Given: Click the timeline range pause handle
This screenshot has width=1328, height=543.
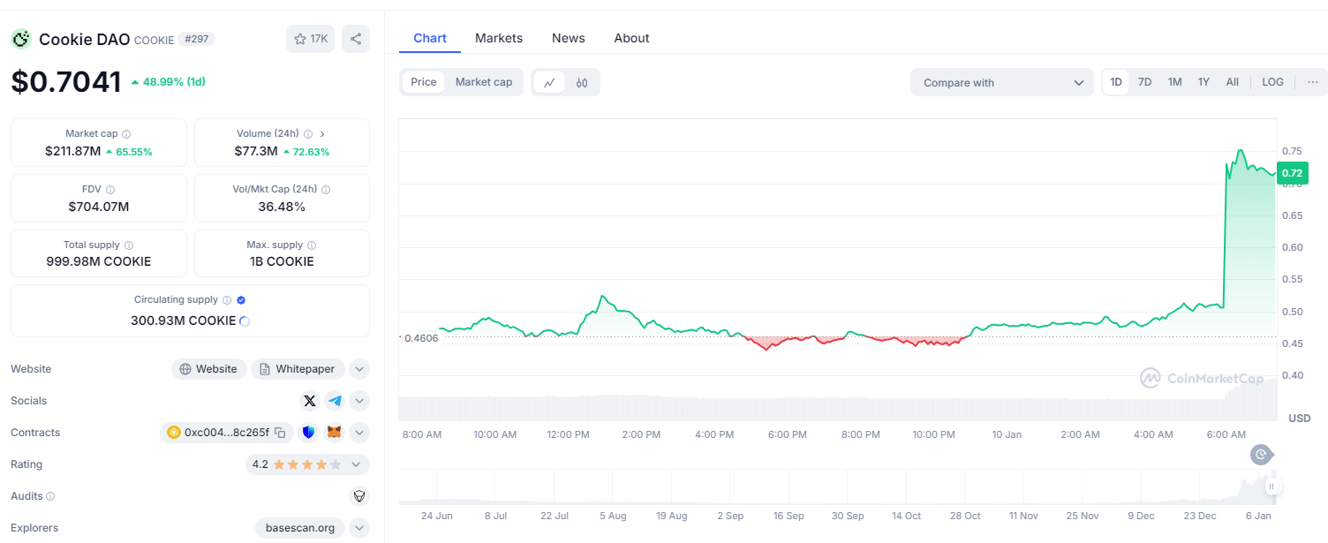Looking at the screenshot, I should 1272,486.
